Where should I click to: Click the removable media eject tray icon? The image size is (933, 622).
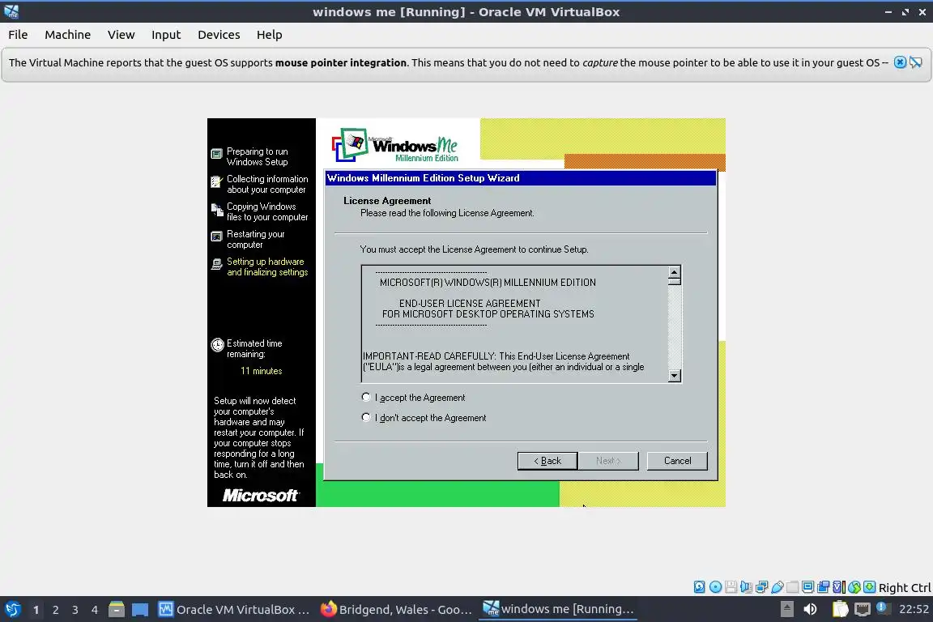coord(786,609)
